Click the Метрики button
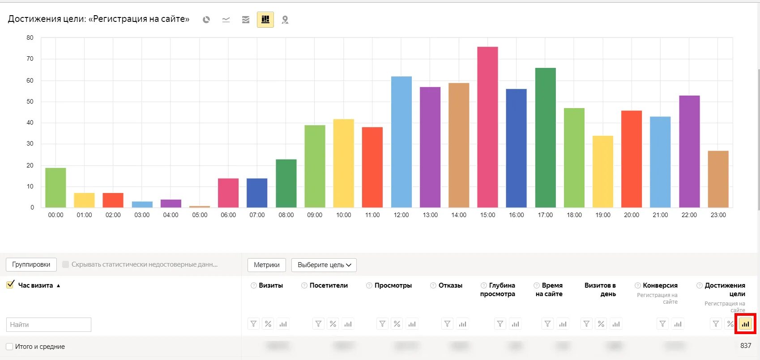Screen dimensions: 760x360 (267, 265)
